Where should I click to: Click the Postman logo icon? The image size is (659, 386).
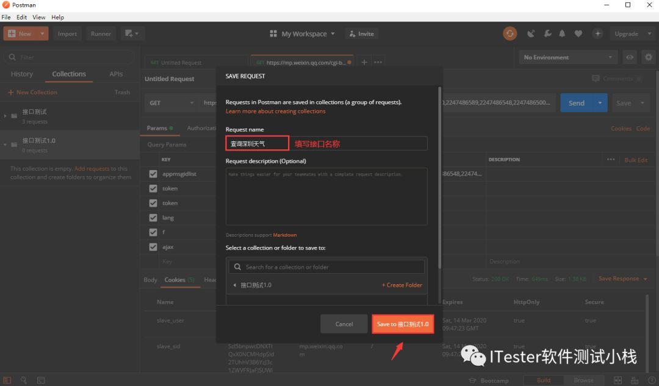click(6, 5)
